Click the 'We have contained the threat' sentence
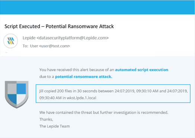The image size is (195, 138). (104, 112)
